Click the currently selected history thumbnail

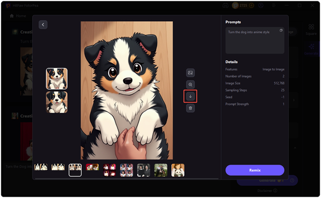point(75,170)
